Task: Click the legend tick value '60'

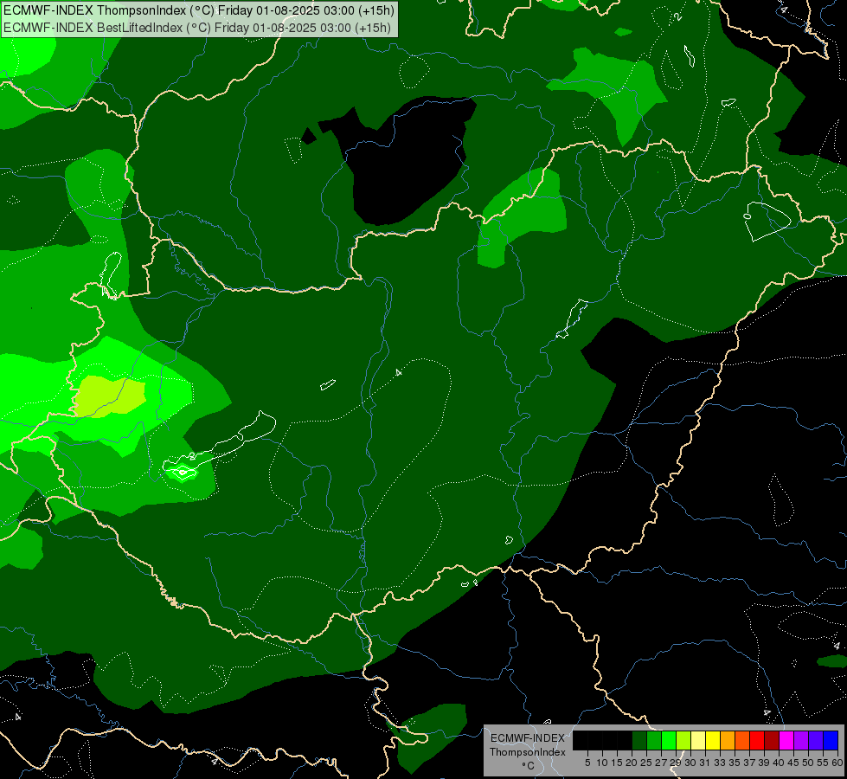Action: 837,763
